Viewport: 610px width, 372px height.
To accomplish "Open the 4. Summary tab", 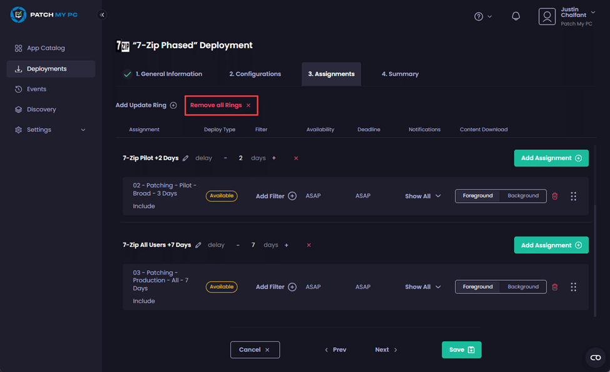I will pyautogui.click(x=400, y=74).
